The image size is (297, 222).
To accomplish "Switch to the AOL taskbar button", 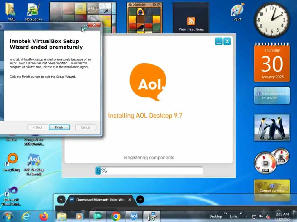I will click(x=134, y=216).
